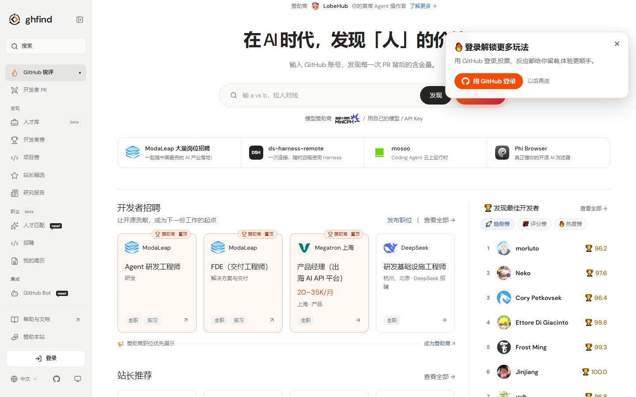The image size is (636, 397).
Task: Collapse the sidebar with the panel icon
Action: pyautogui.click(x=79, y=19)
